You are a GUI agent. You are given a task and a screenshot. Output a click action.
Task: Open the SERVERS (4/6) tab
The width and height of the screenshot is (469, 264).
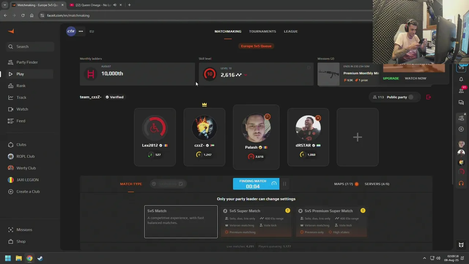pyautogui.click(x=377, y=184)
